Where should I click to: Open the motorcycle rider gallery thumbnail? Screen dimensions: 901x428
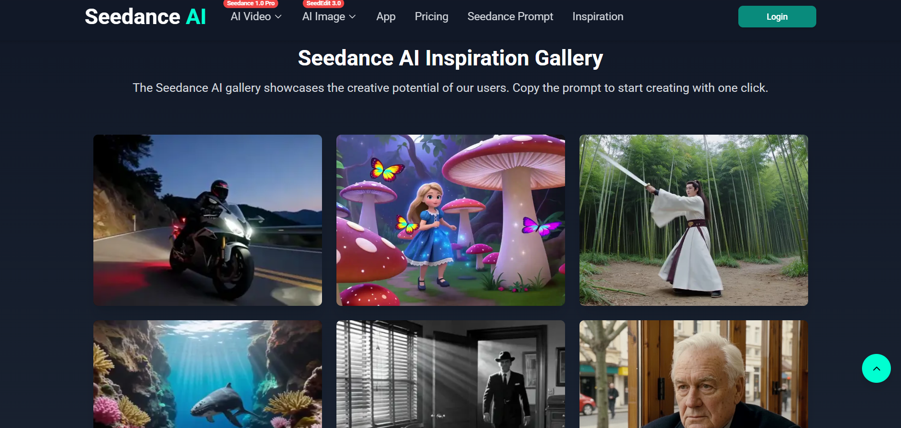[x=207, y=220]
